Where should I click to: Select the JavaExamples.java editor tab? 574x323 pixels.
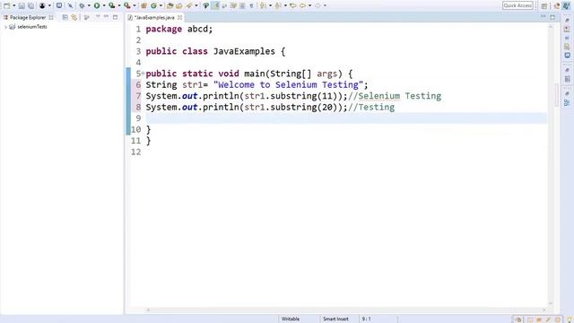[154, 18]
